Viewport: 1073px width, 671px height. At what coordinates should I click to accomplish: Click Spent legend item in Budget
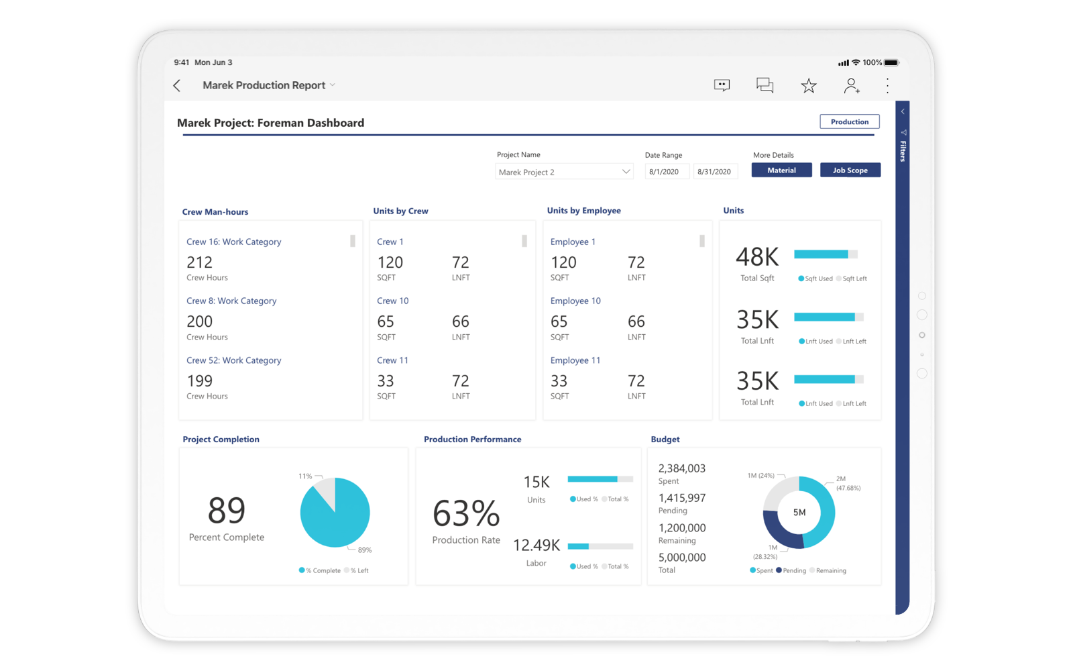coord(761,570)
